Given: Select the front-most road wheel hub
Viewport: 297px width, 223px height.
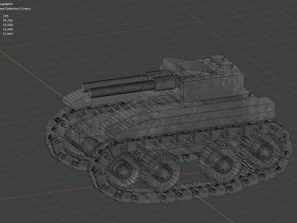Looking at the screenshot, I should tap(124, 170).
